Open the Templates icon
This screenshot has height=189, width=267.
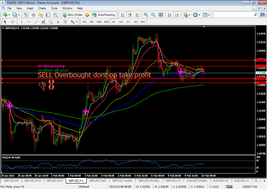[x=205, y=15]
